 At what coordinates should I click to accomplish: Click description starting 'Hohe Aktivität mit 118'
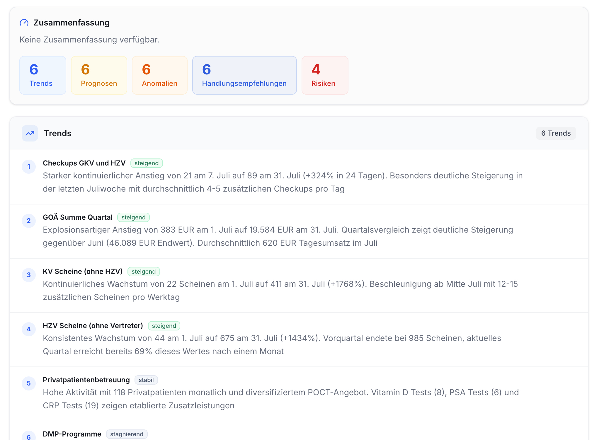coord(281,399)
